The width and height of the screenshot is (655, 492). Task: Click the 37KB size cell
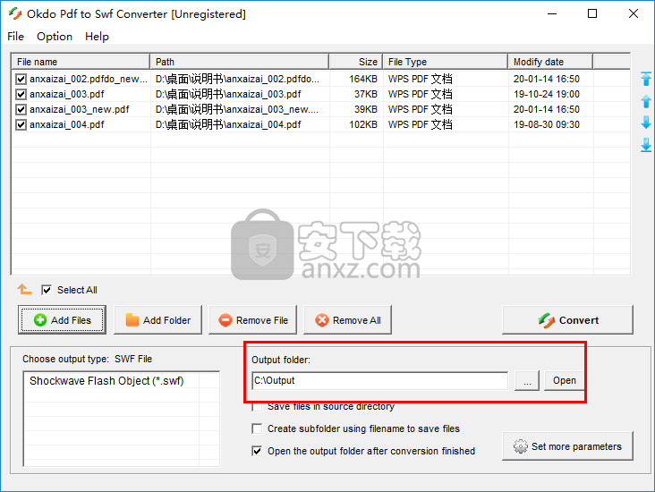(365, 95)
